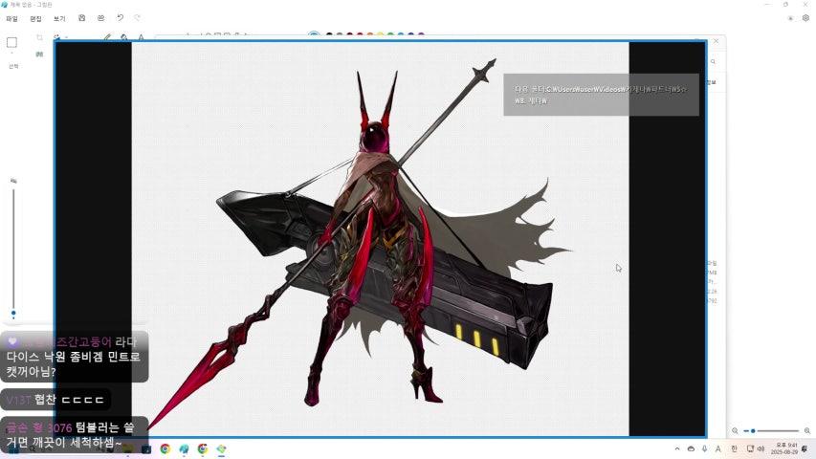Image resolution: width=816 pixels, height=459 pixels.
Task: Click the Undo arrow in Paint
Action: click(121, 18)
